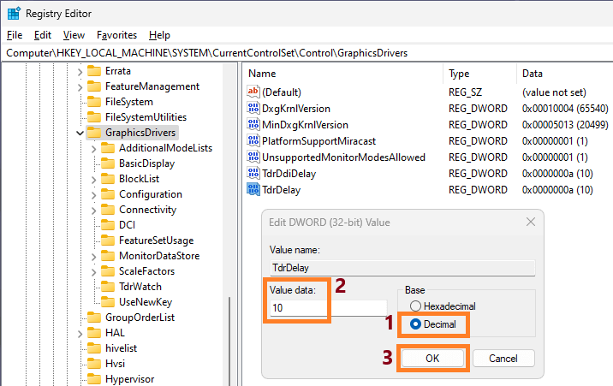Viewport: 613px width, 386px height.
Task: Click the Hypervisor folder icon
Action: (93, 379)
